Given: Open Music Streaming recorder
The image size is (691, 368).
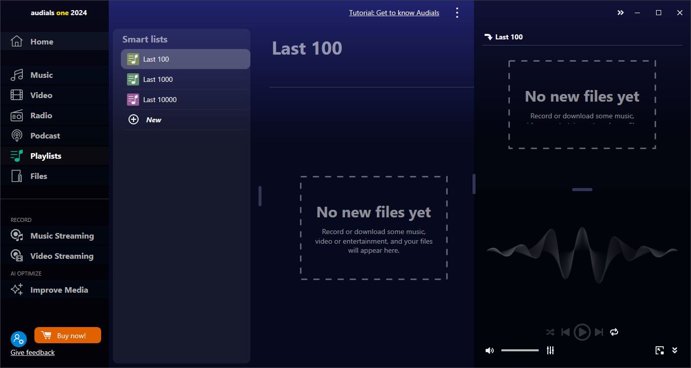Looking at the screenshot, I should [54, 236].
